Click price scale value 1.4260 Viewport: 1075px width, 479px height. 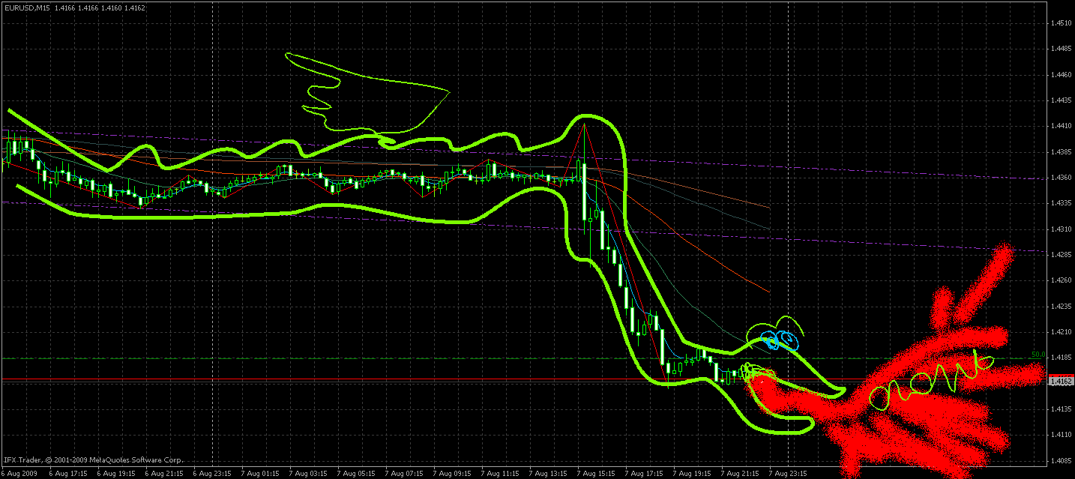[1061, 280]
